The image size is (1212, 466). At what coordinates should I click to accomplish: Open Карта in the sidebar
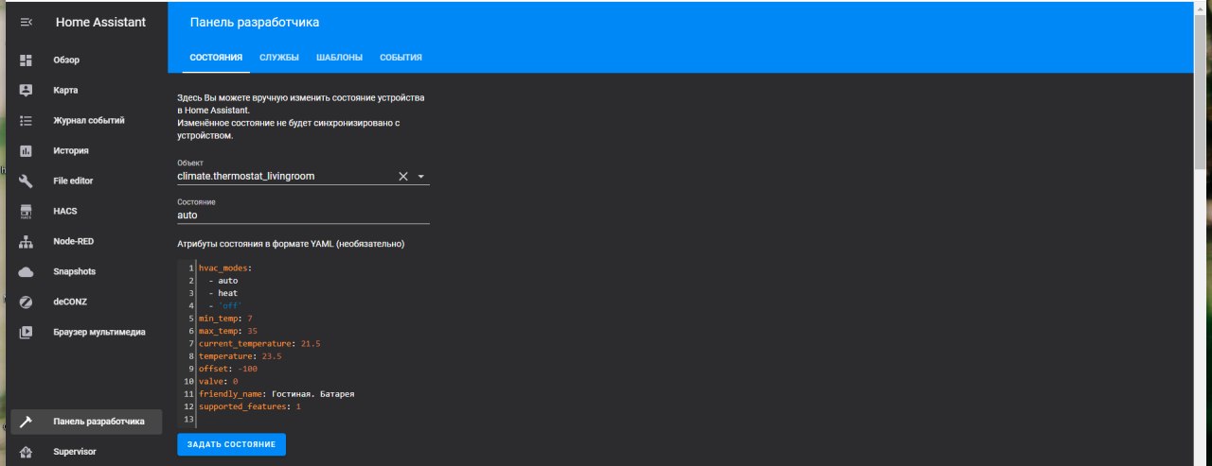(x=87, y=90)
